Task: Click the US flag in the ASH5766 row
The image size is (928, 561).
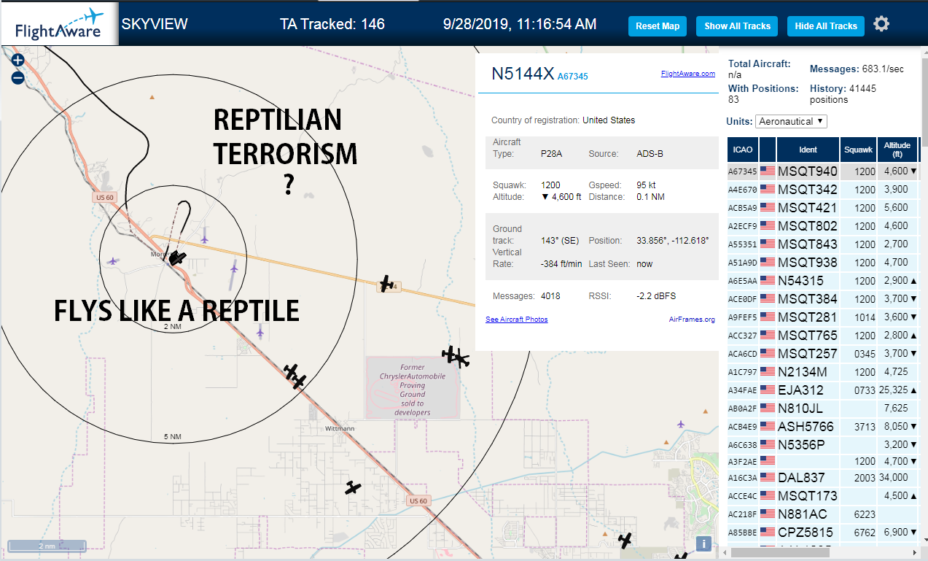Action: click(x=768, y=426)
